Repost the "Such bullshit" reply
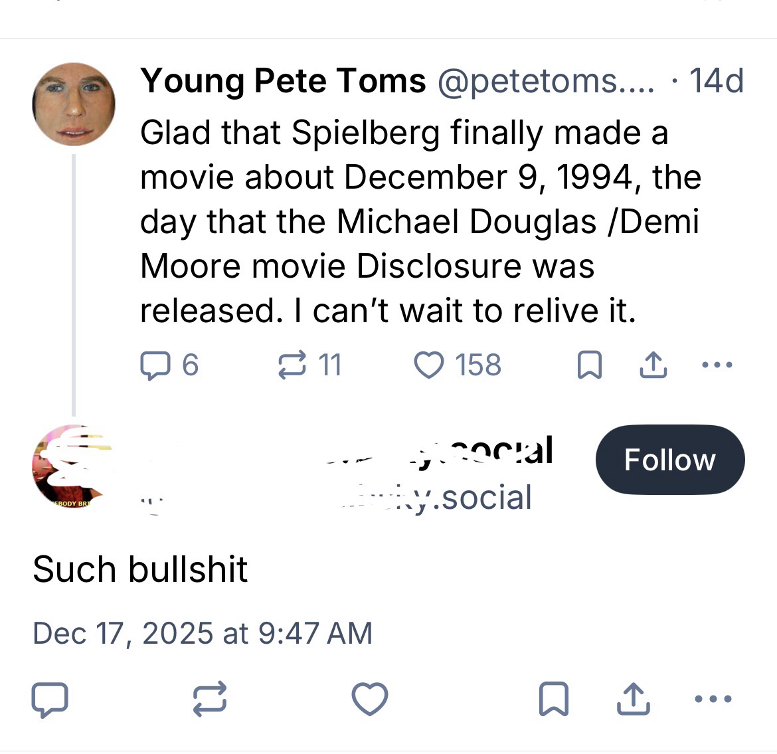Viewport: 777px width, 754px height. click(x=211, y=699)
